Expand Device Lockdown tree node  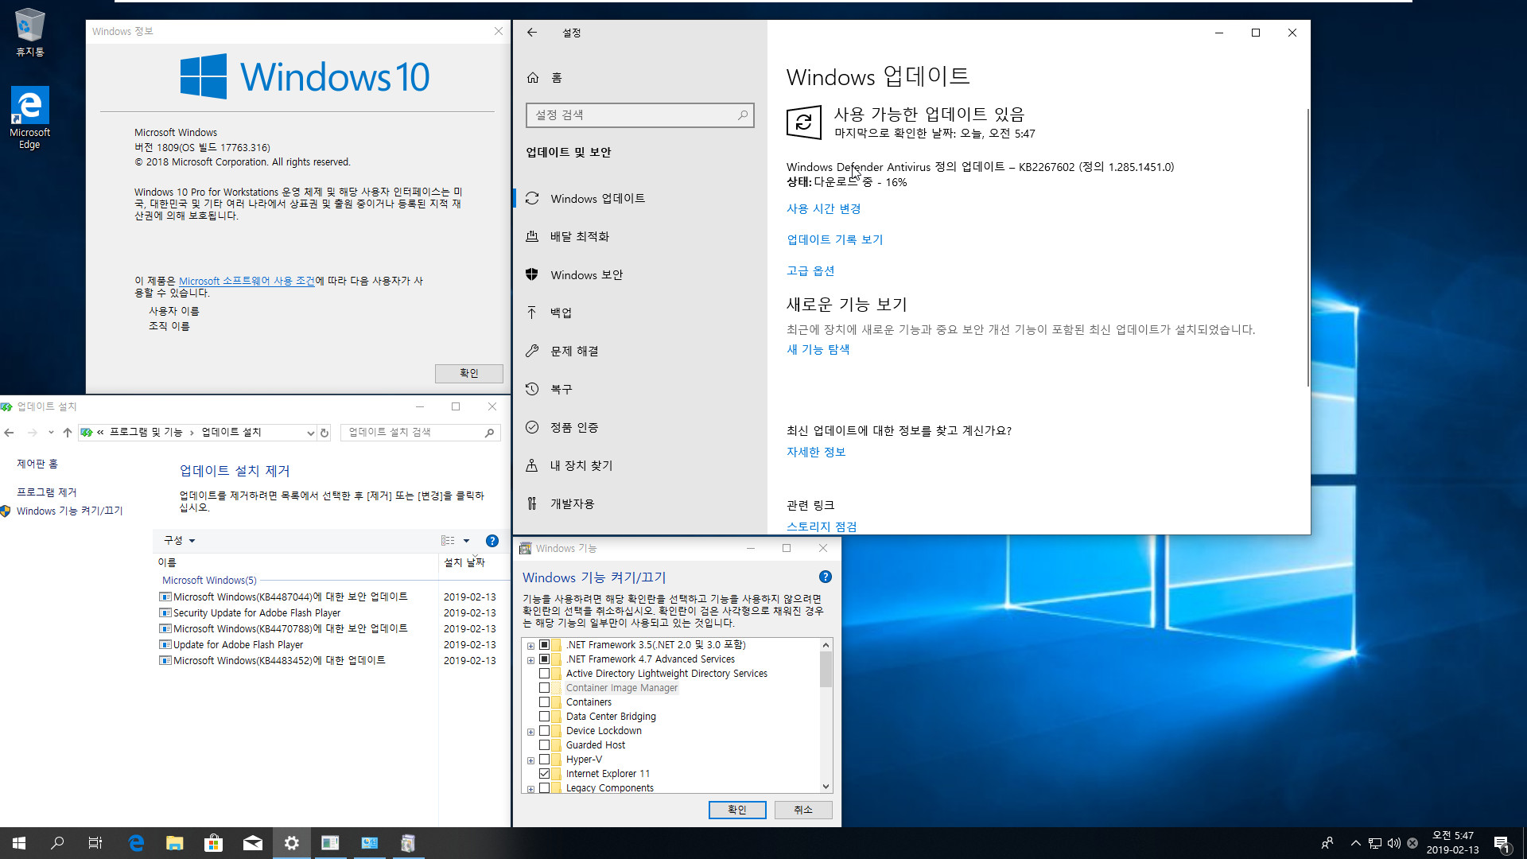530,732
